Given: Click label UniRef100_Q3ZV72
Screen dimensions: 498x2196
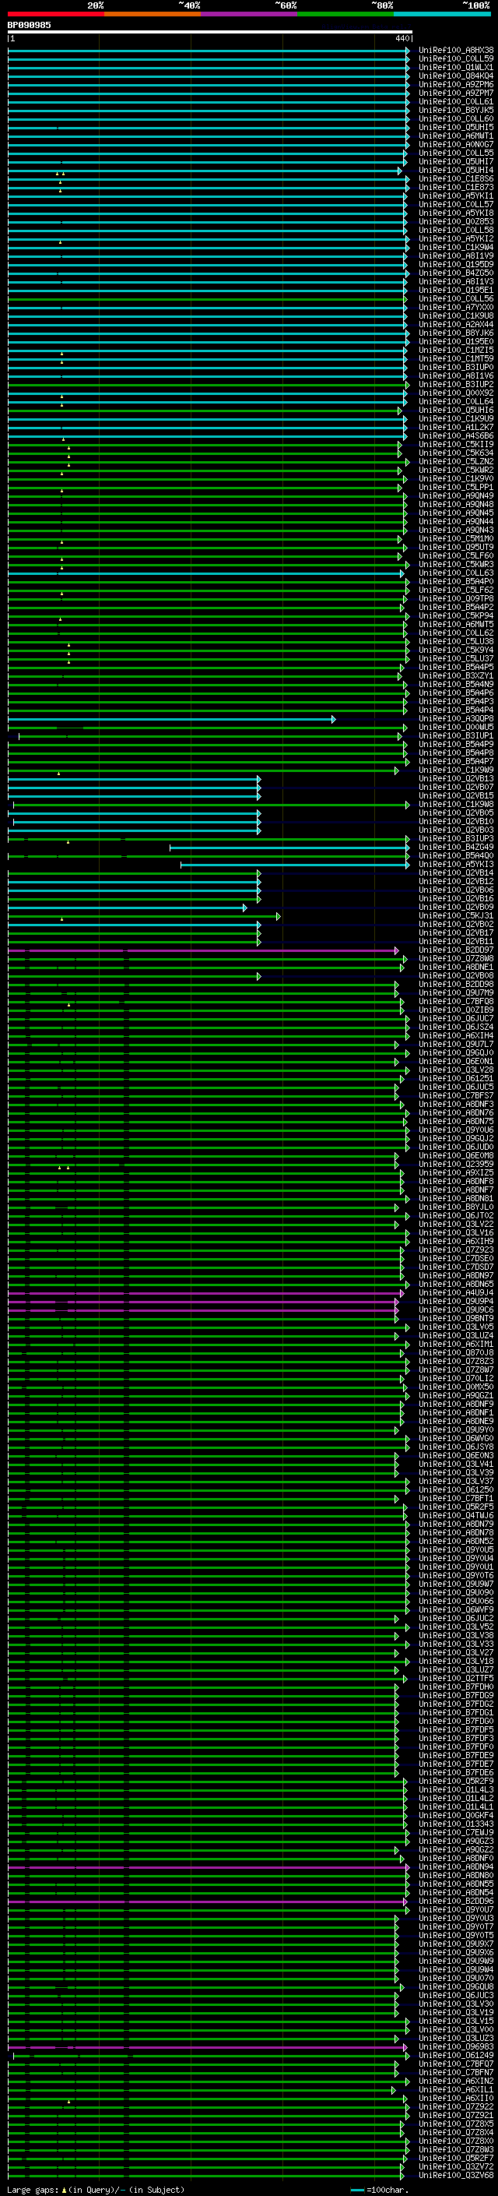Looking at the screenshot, I should tap(456, 2166).
